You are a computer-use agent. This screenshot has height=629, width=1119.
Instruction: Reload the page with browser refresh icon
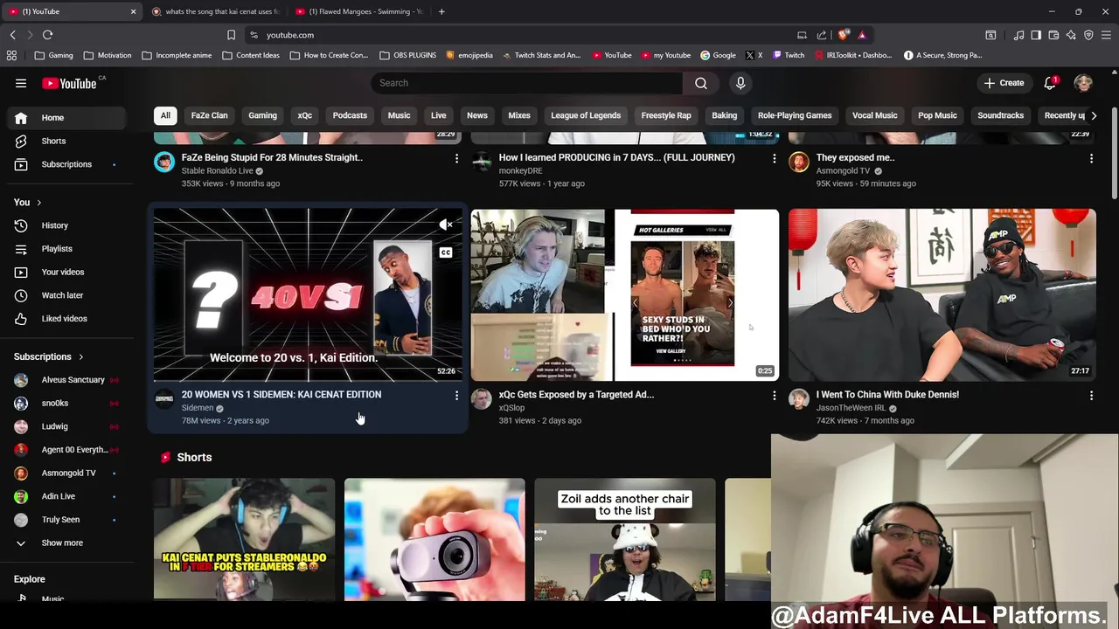(47, 35)
